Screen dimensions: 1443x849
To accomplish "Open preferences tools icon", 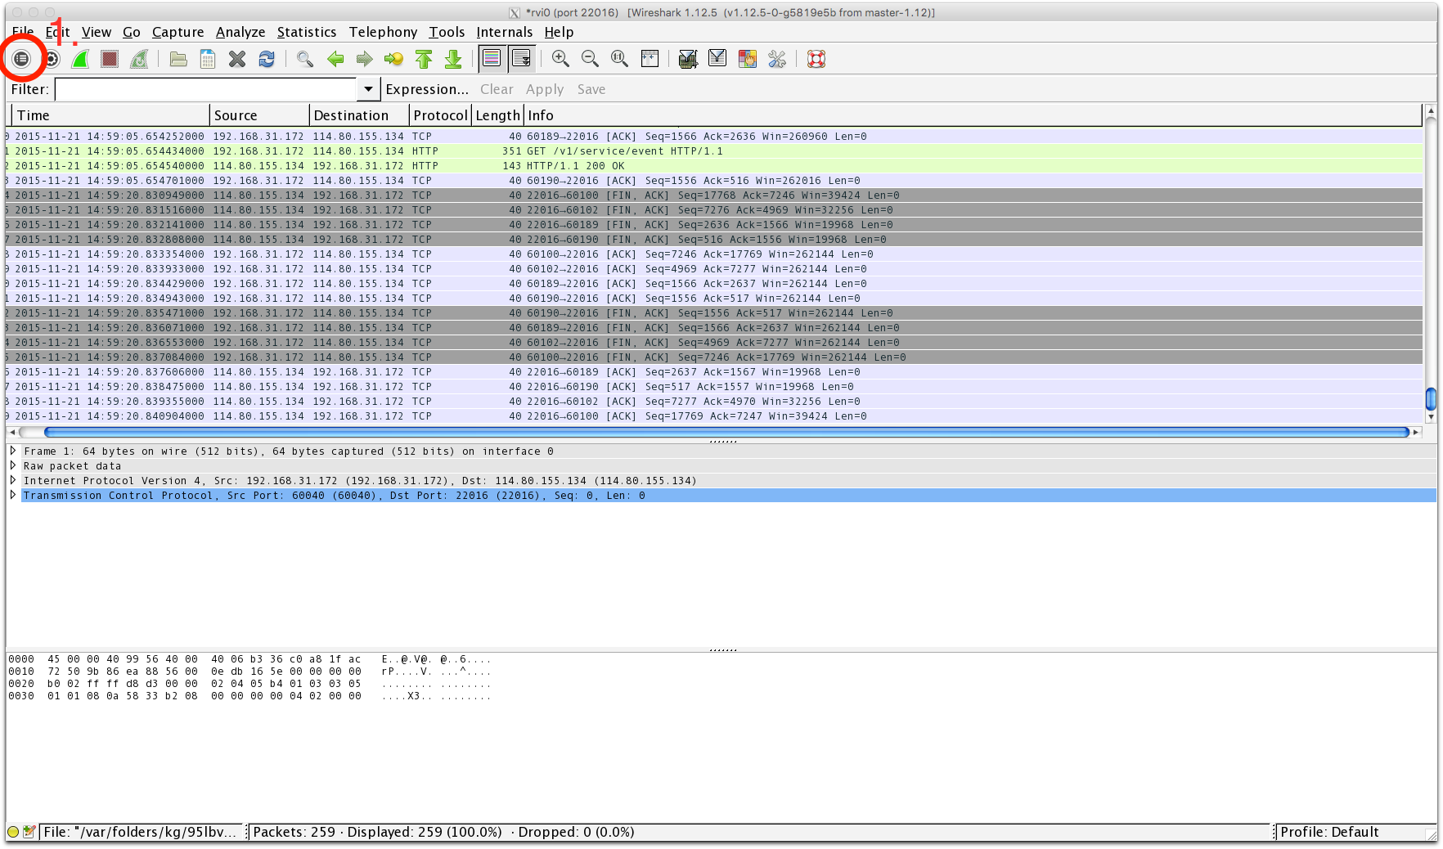I will [777, 59].
